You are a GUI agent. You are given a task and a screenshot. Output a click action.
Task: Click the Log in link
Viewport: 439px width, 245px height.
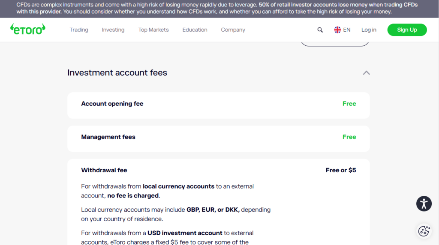369,30
